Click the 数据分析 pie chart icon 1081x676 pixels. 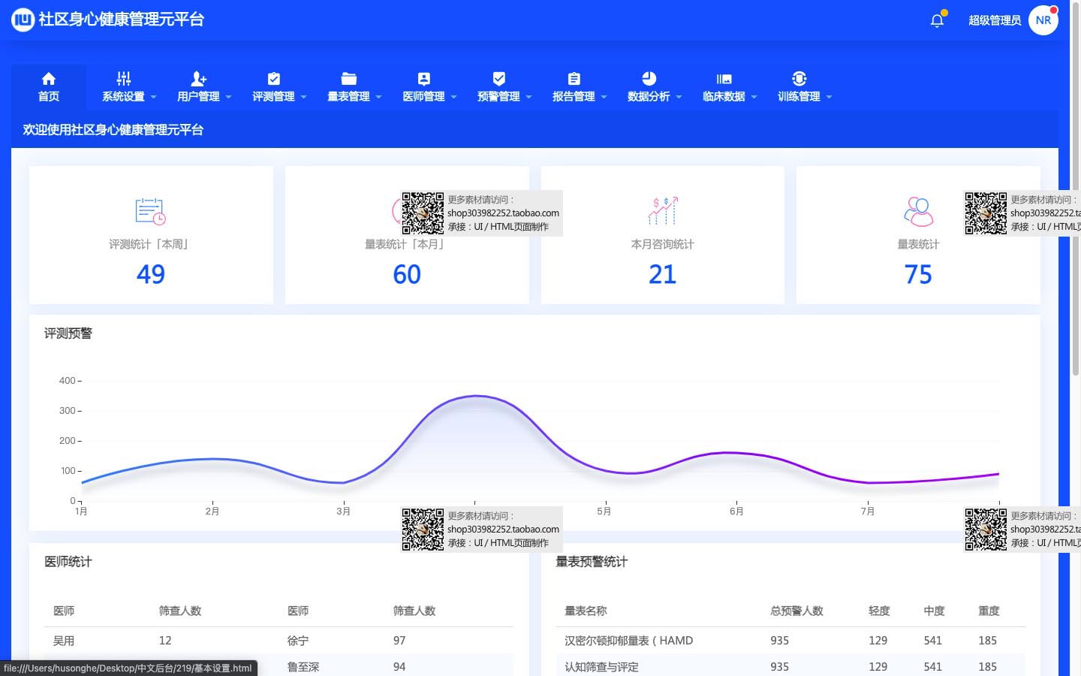pos(649,79)
